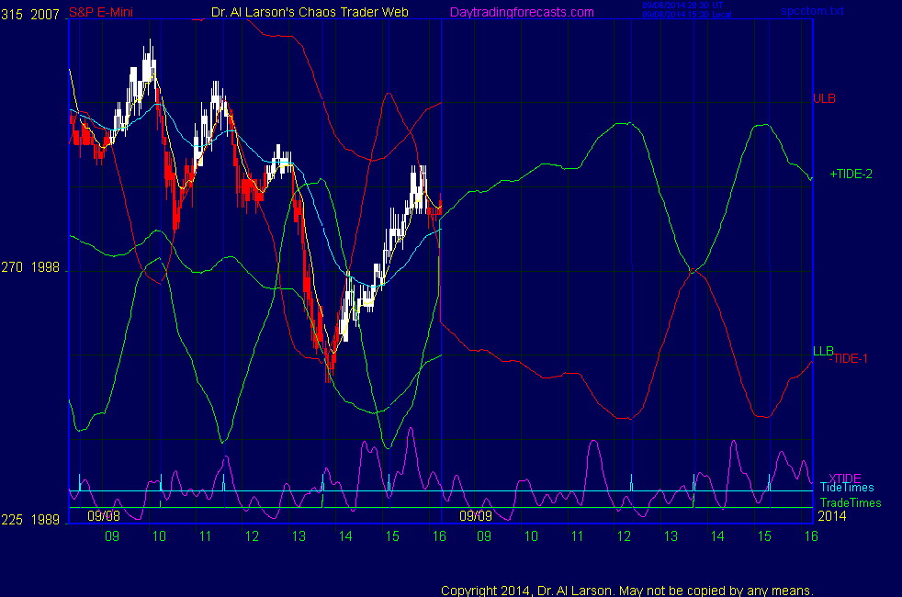
Task: Click the 225 1989 price axis label
Action: point(30,520)
